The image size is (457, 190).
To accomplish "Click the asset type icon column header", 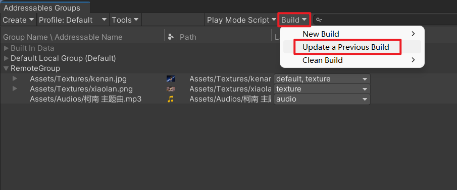I will click(x=171, y=37).
